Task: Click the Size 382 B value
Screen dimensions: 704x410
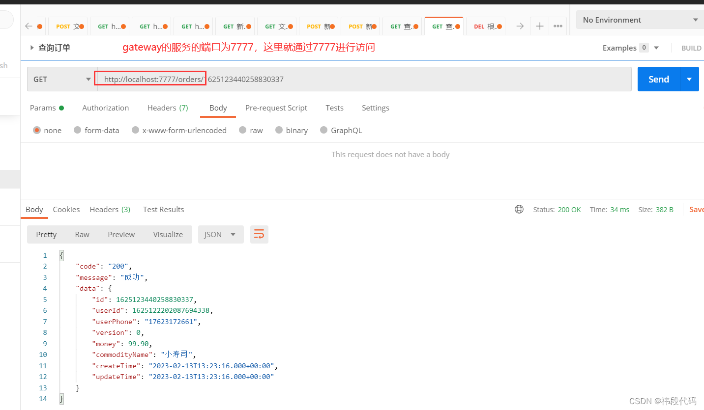Action: (x=665, y=209)
